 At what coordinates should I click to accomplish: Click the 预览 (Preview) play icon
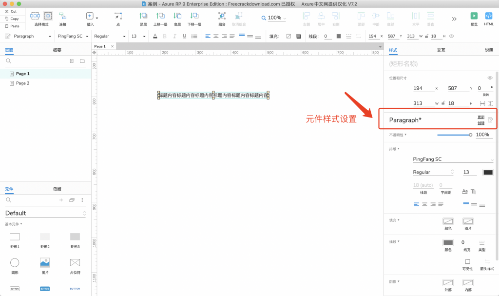tap(474, 16)
